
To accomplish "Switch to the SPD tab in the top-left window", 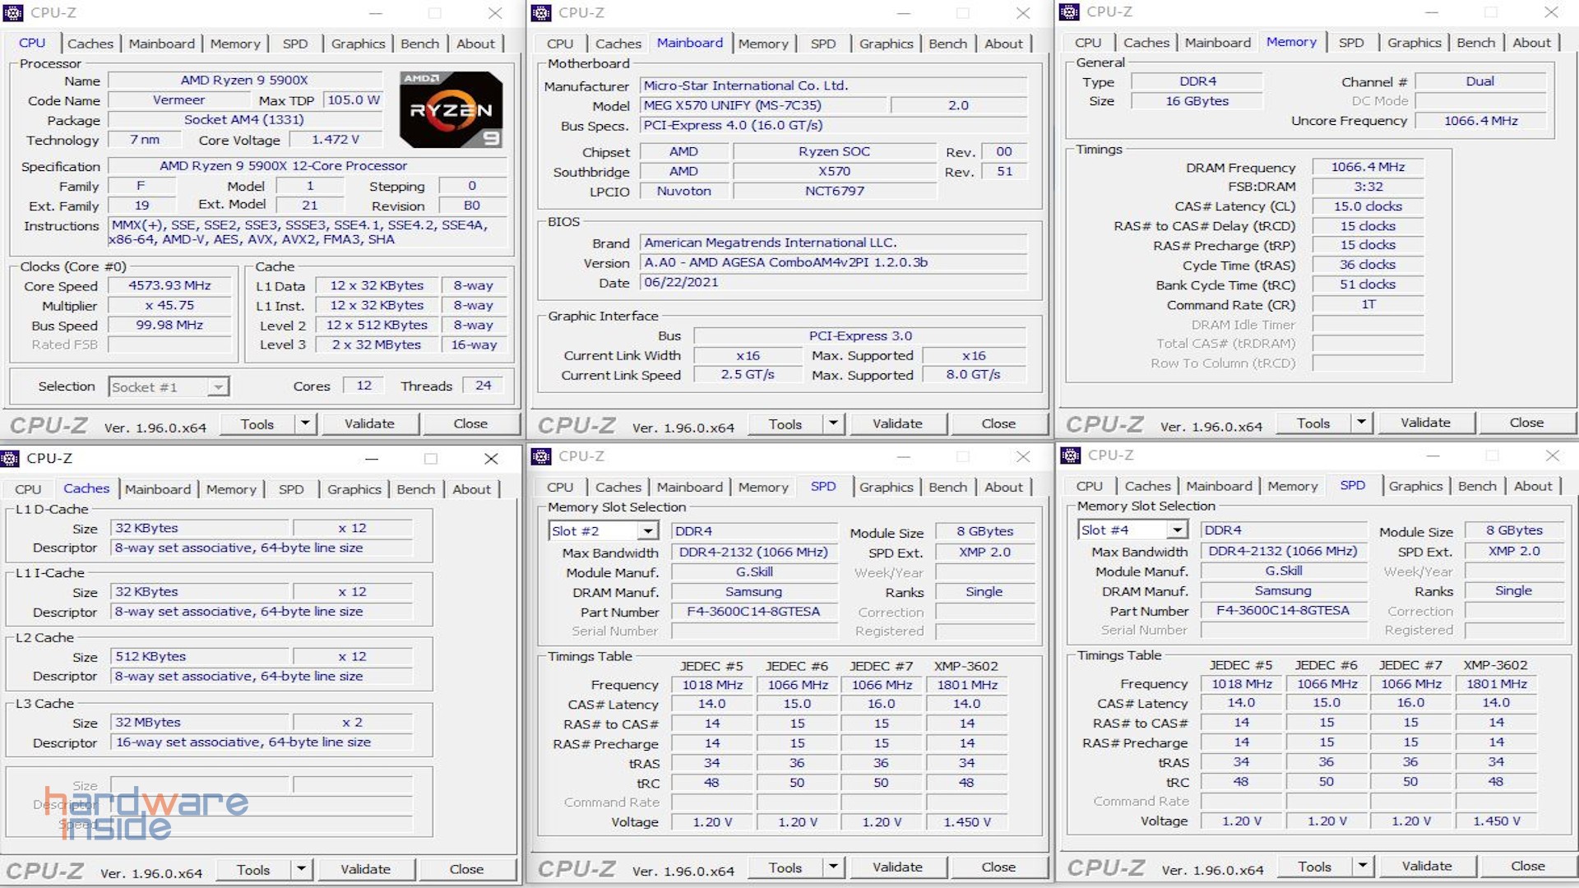I will point(295,44).
